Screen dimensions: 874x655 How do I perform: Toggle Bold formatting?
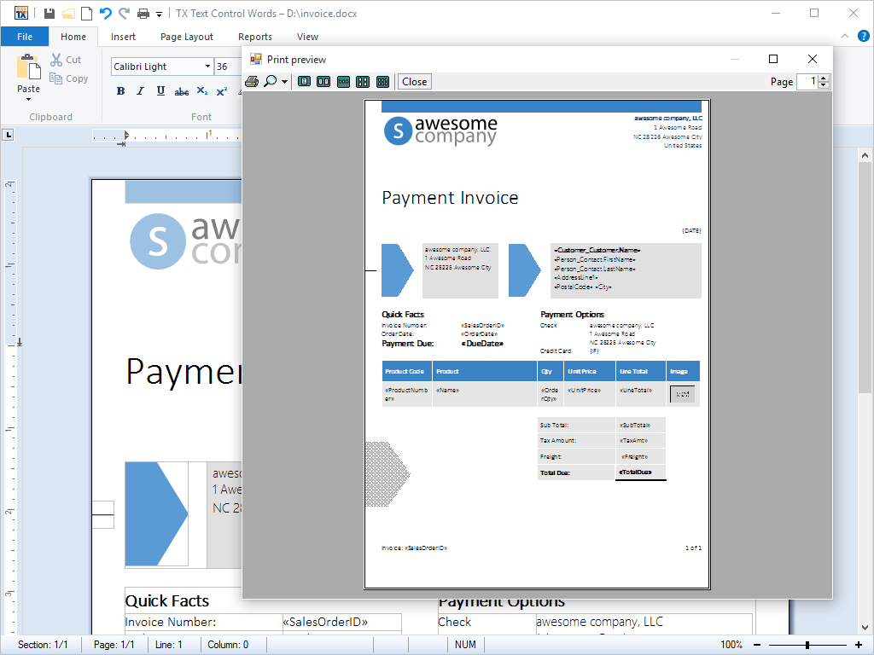[x=120, y=91]
